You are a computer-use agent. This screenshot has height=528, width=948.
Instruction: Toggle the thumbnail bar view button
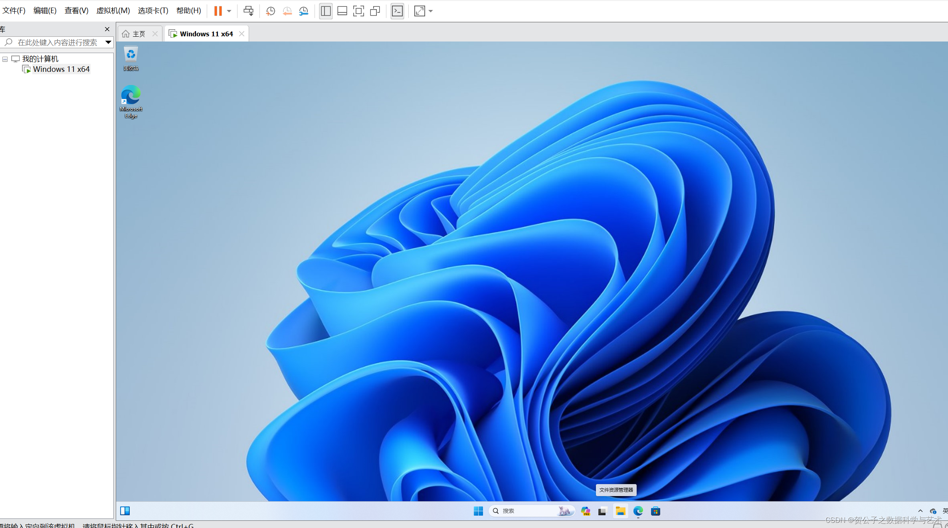point(342,11)
